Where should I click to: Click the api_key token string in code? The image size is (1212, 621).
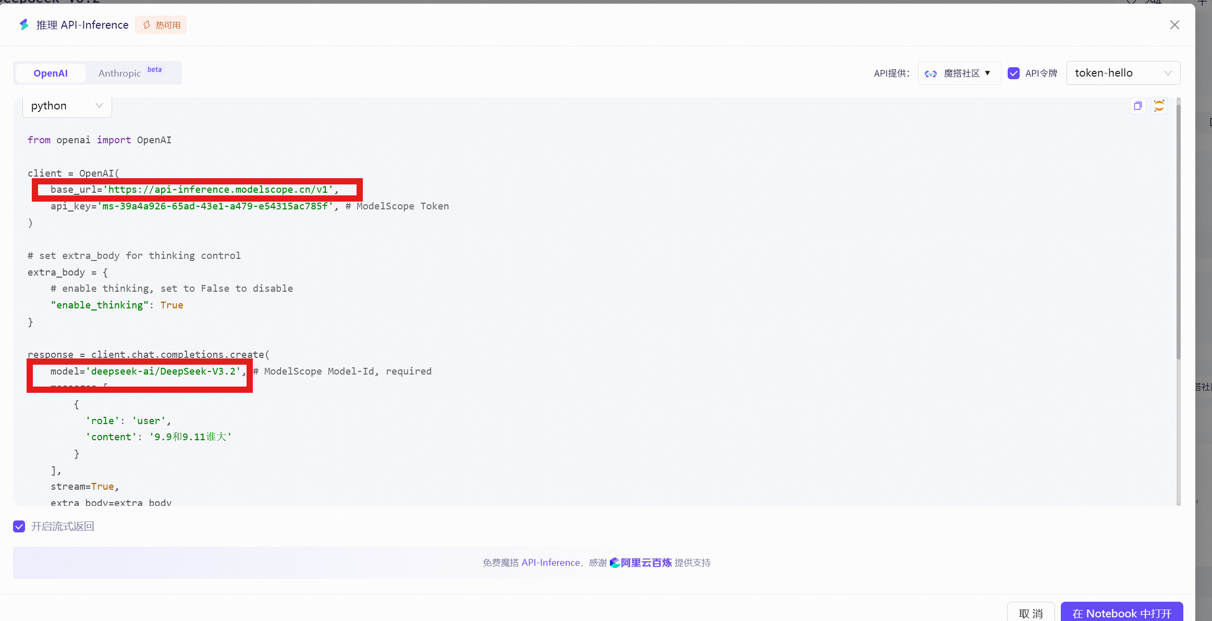pos(215,206)
